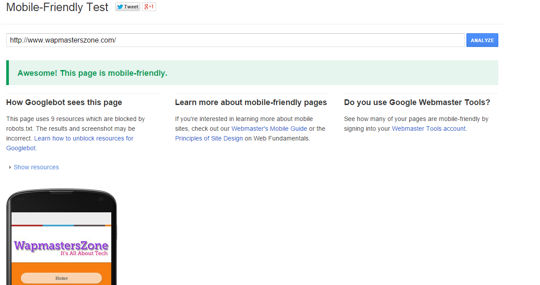Click the 'Mobile-Friendly Test' page title
The width and height of the screenshot is (540, 285).
coord(57,8)
